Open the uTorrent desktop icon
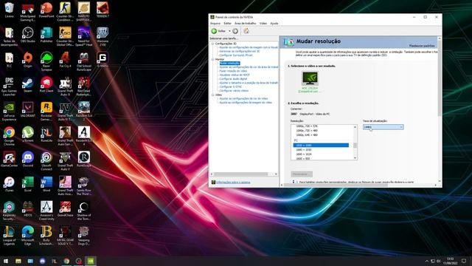The width and height of the screenshot is (472, 266). 28,134
